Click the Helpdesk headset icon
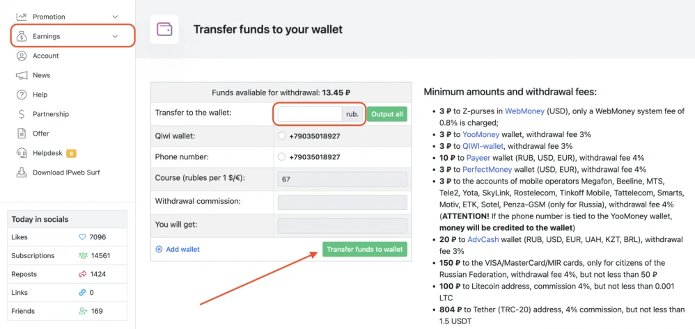The height and width of the screenshot is (329, 695). (22, 153)
